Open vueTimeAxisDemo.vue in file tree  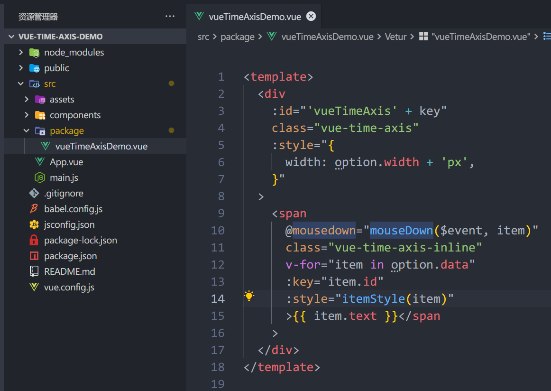coord(95,146)
